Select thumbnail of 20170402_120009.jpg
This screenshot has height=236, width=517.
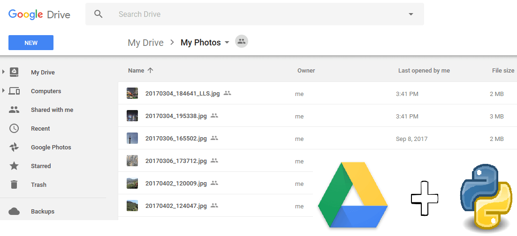[132, 183]
